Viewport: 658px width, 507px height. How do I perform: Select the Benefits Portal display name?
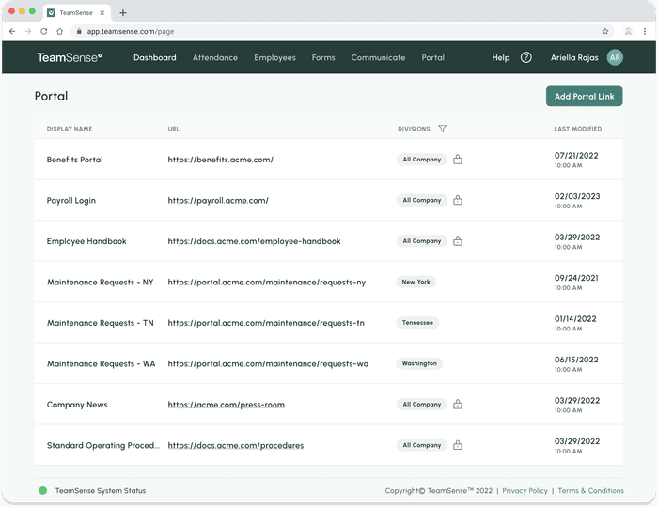(x=74, y=160)
